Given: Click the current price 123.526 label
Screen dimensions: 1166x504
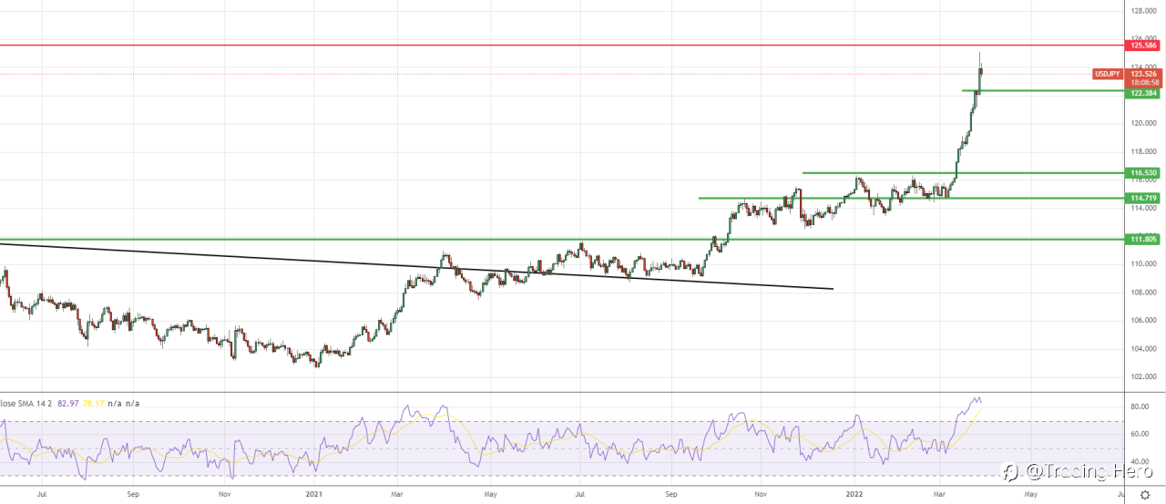Looking at the screenshot, I should click(x=1143, y=74).
